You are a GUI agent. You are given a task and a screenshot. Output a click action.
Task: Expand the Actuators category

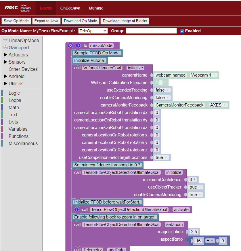pyautogui.click(x=5, y=55)
